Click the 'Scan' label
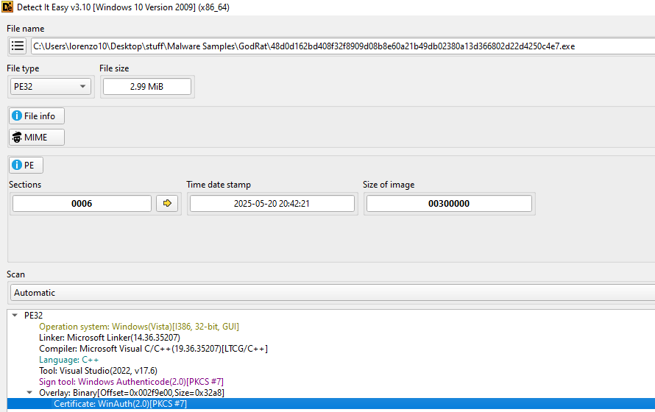 (16, 274)
